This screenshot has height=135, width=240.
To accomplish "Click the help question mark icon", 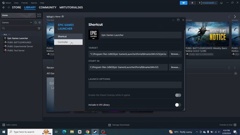I will click(x=199, y=3).
